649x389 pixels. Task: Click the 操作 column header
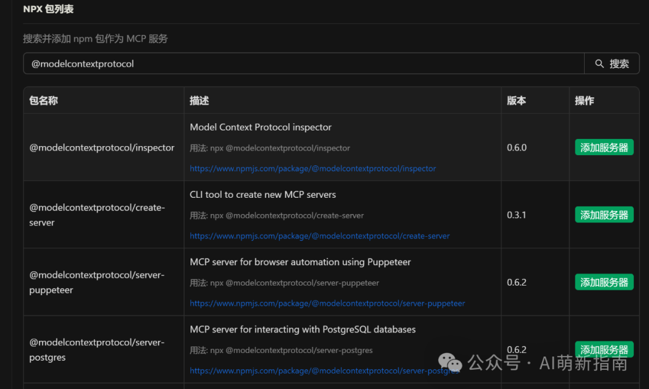coord(585,100)
